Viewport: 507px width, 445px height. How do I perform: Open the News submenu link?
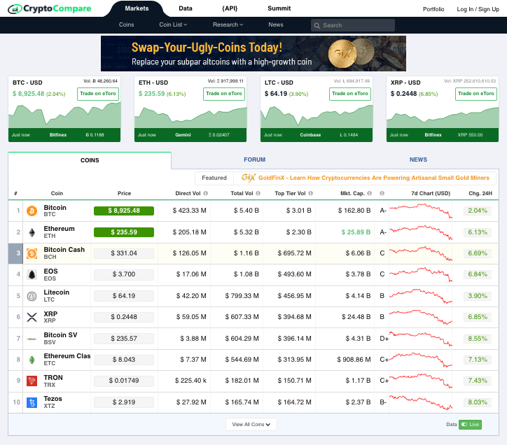[276, 25]
